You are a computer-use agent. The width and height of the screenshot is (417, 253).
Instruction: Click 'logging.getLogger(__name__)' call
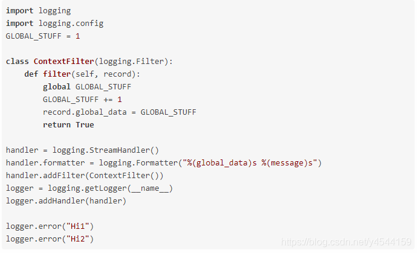[110, 188]
